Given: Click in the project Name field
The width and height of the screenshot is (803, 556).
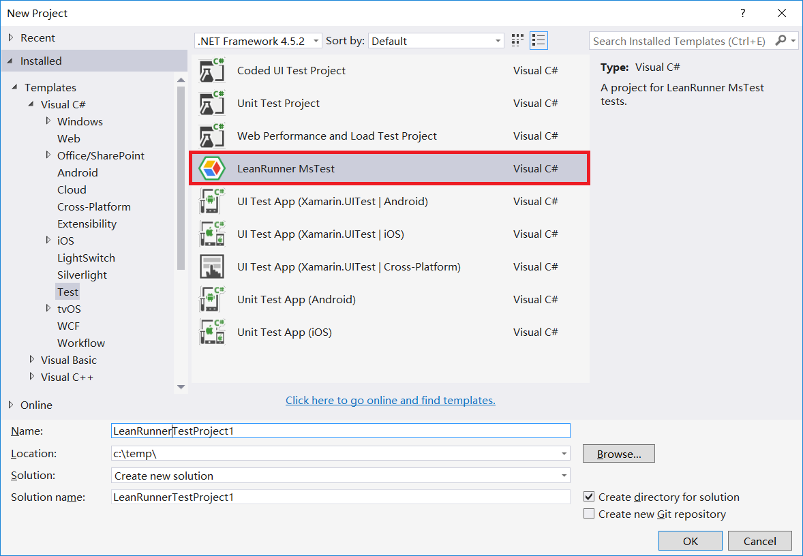Looking at the screenshot, I should [x=341, y=431].
